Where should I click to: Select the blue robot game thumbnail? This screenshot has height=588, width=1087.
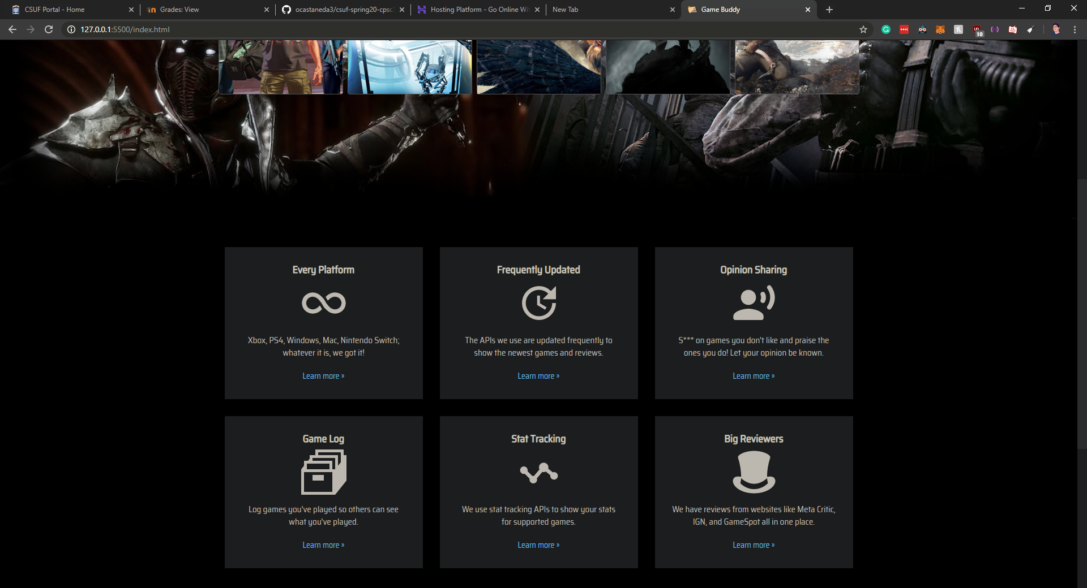(x=410, y=67)
